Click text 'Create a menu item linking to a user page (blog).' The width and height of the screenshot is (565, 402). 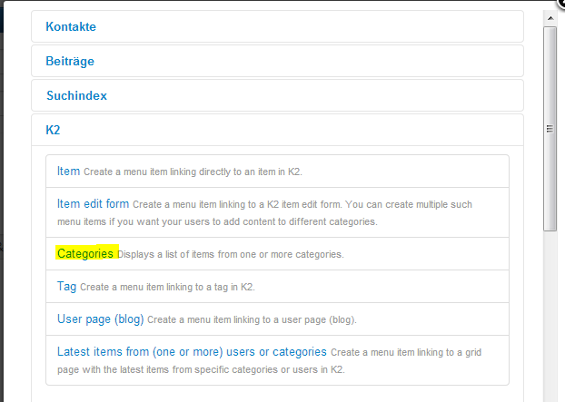pyautogui.click(x=252, y=320)
